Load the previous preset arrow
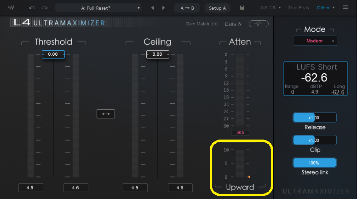Image resolution: width=357 pixels, height=199 pixels. (x=152, y=8)
